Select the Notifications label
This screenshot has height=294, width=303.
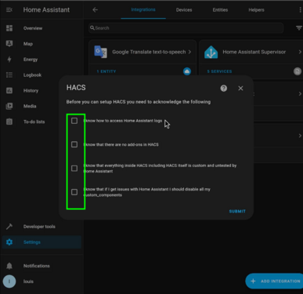(x=37, y=266)
